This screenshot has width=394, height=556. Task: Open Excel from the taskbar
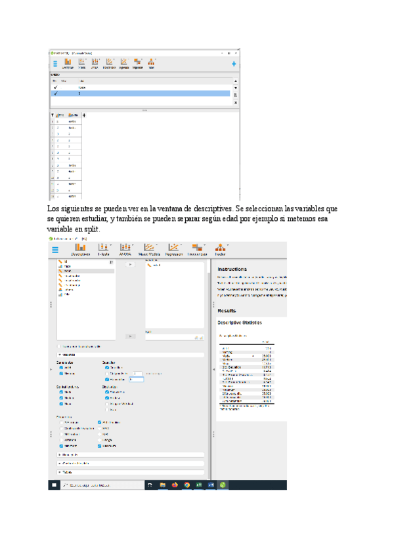point(199,485)
